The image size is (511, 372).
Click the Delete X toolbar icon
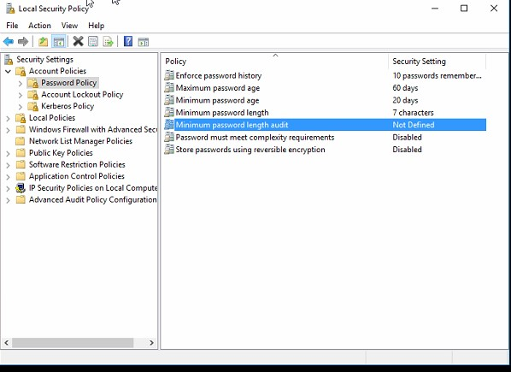click(78, 41)
